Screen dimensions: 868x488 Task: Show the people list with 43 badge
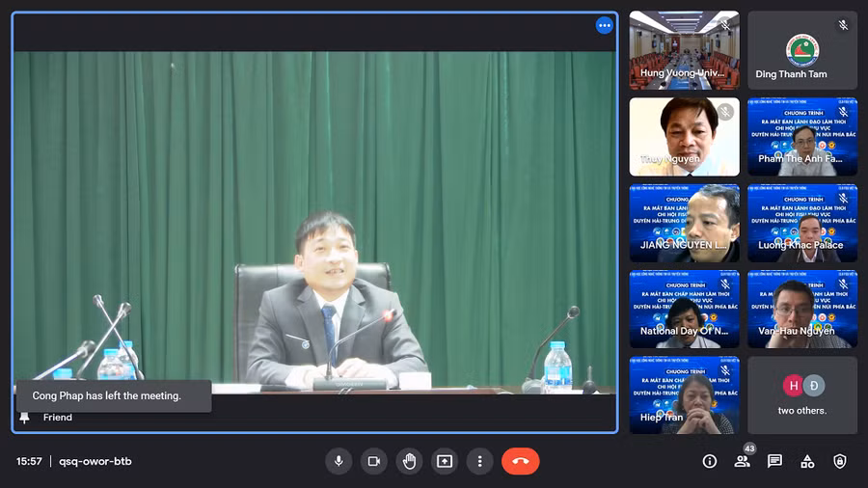pos(742,461)
